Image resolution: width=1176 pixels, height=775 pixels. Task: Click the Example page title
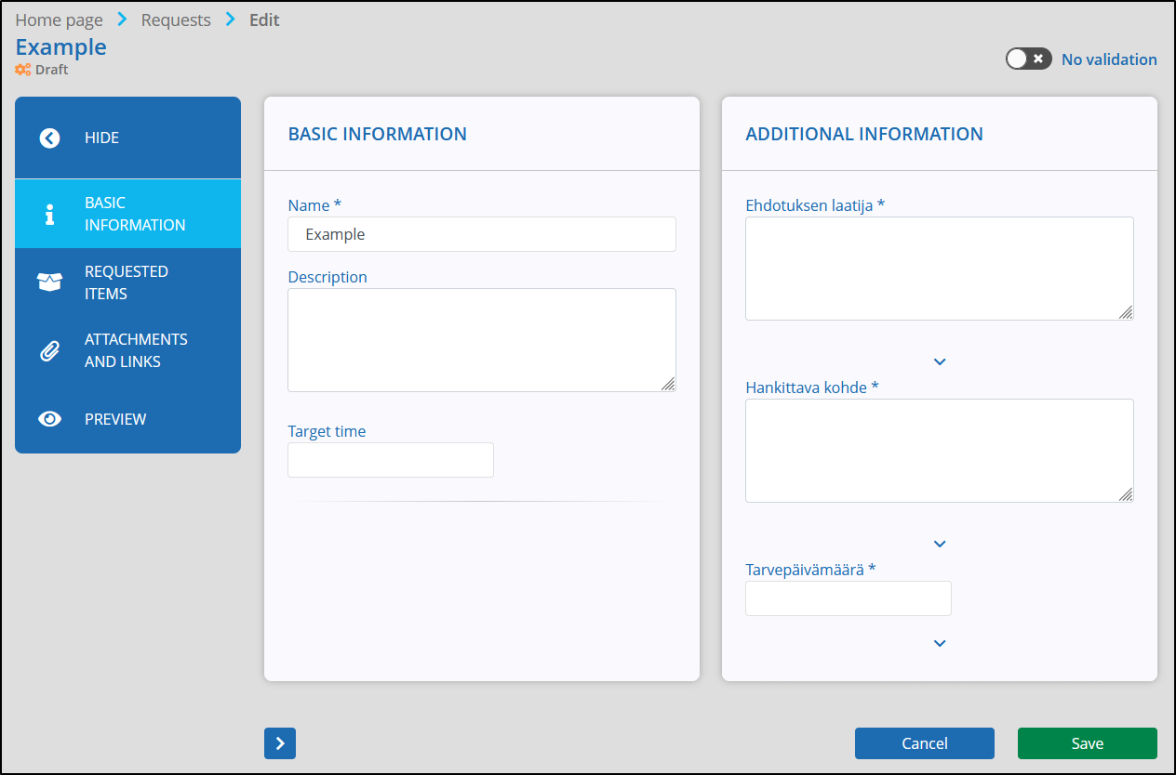click(61, 46)
